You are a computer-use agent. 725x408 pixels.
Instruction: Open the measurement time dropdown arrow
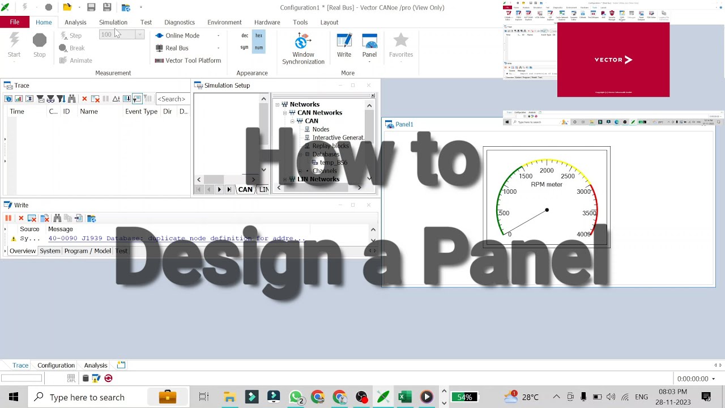point(713,379)
